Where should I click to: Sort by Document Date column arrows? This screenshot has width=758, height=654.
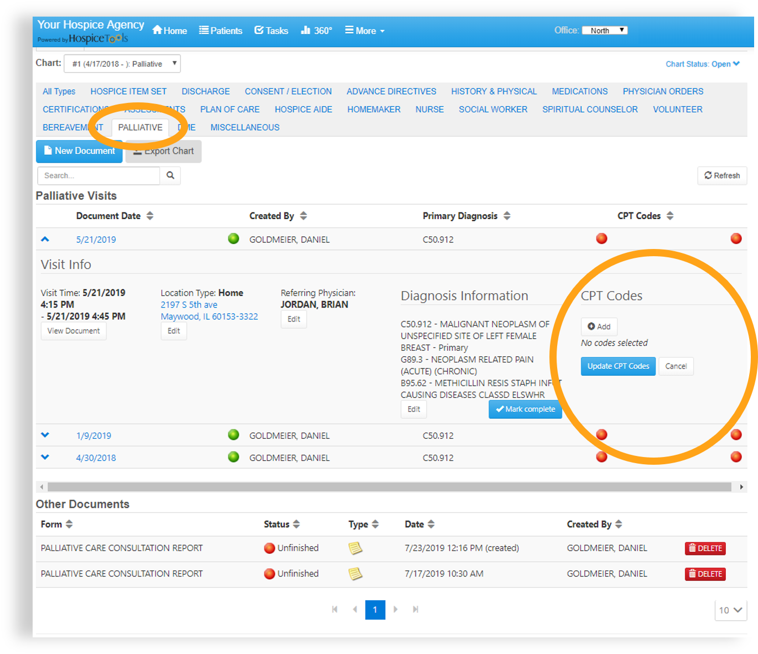(x=150, y=216)
